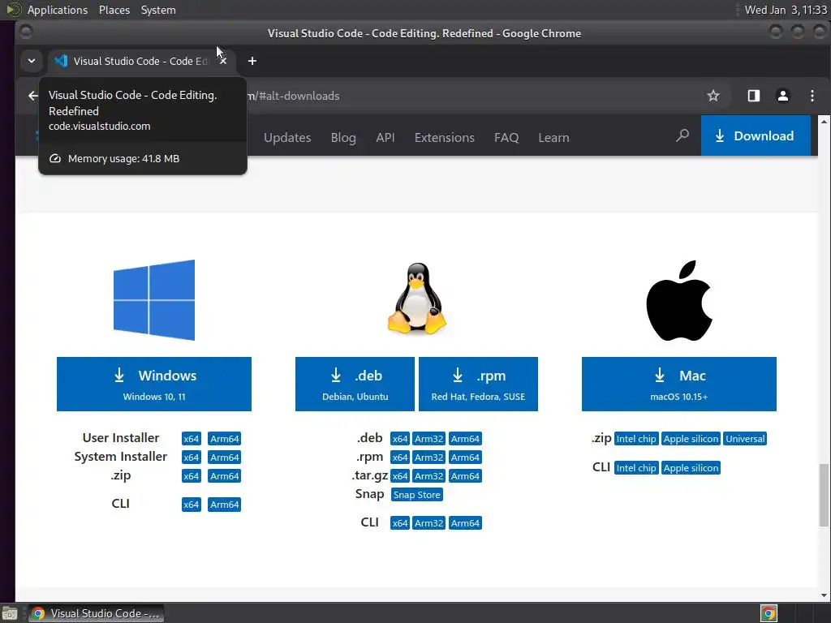Open the Applications menu in top panel
Screen dimensions: 831x623
pyautogui.click(x=58, y=10)
